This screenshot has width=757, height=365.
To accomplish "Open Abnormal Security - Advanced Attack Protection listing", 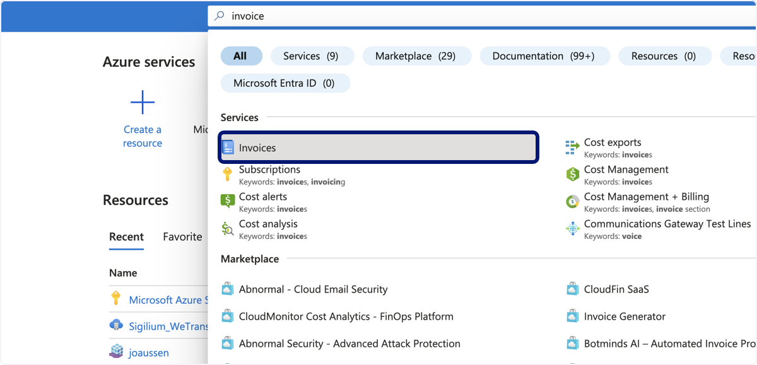I will 349,344.
